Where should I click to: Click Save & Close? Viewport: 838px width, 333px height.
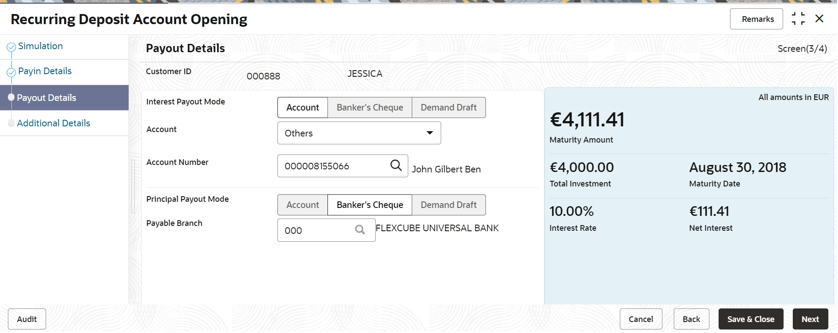click(x=750, y=319)
